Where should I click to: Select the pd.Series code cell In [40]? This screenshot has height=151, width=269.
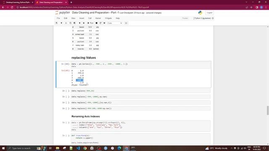pyautogui.click(x=140, y=65)
